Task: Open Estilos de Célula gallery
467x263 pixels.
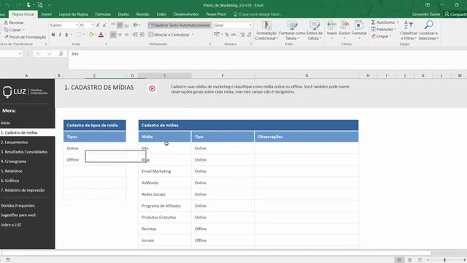Action: 314,31
